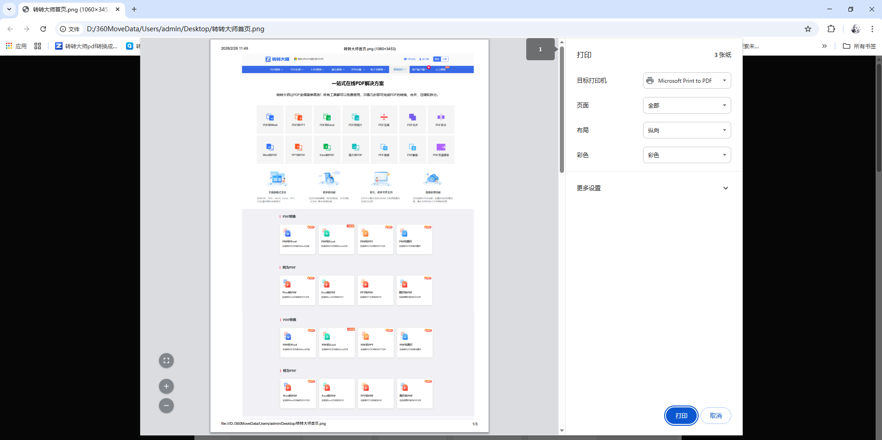Open Chrome three-dot menu

pyautogui.click(x=872, y=29)
